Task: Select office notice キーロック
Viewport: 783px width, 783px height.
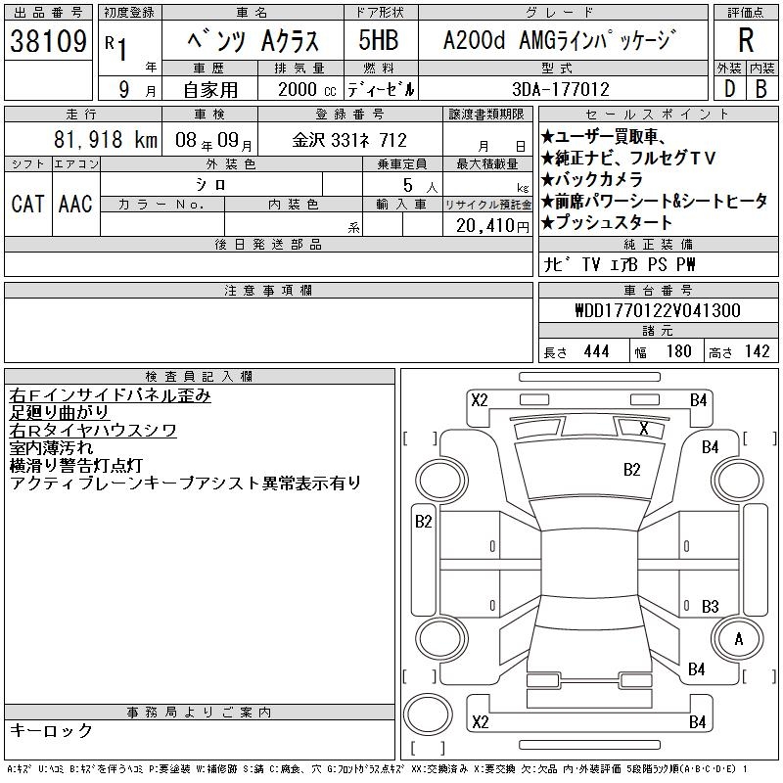Action: coord(51,730)
